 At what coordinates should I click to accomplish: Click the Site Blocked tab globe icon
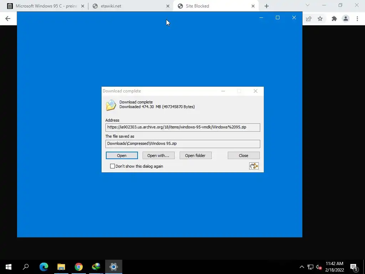pos(180,6)
